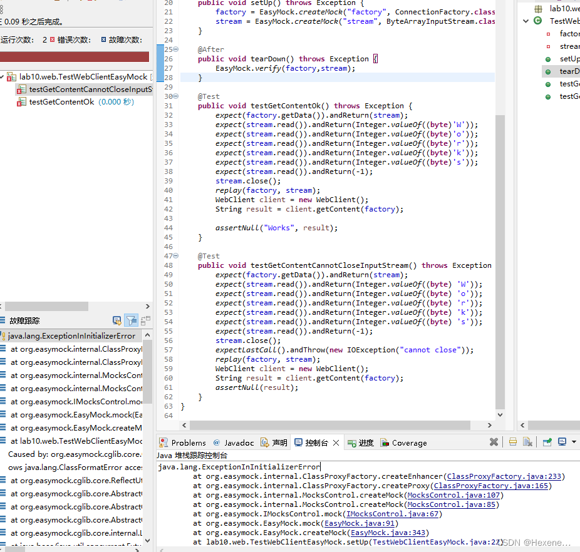Click the failed icon beside testGetContentOk

[x=21, y=102]
